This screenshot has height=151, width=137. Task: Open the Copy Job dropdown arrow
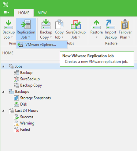62,37
